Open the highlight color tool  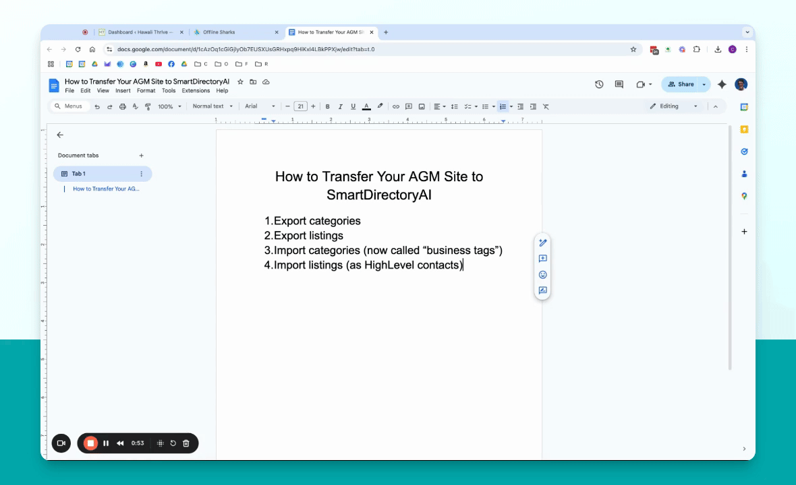click(x=380, y=106)
